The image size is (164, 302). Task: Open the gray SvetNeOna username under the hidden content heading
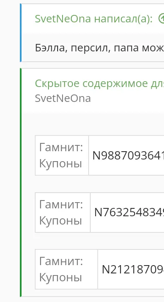[x=63, y=99]
